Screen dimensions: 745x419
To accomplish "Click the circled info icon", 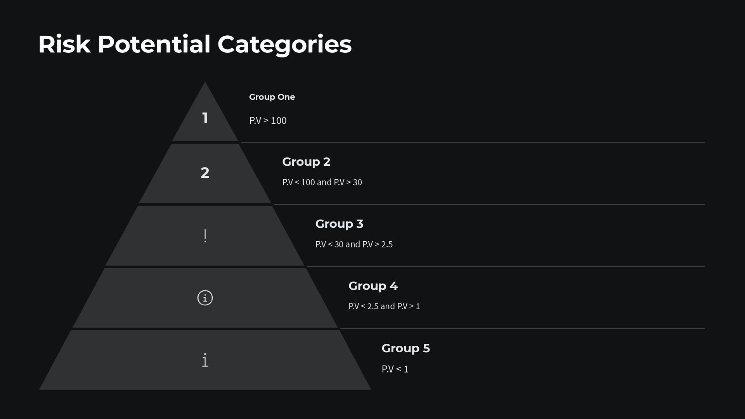I will click(205, 298).
